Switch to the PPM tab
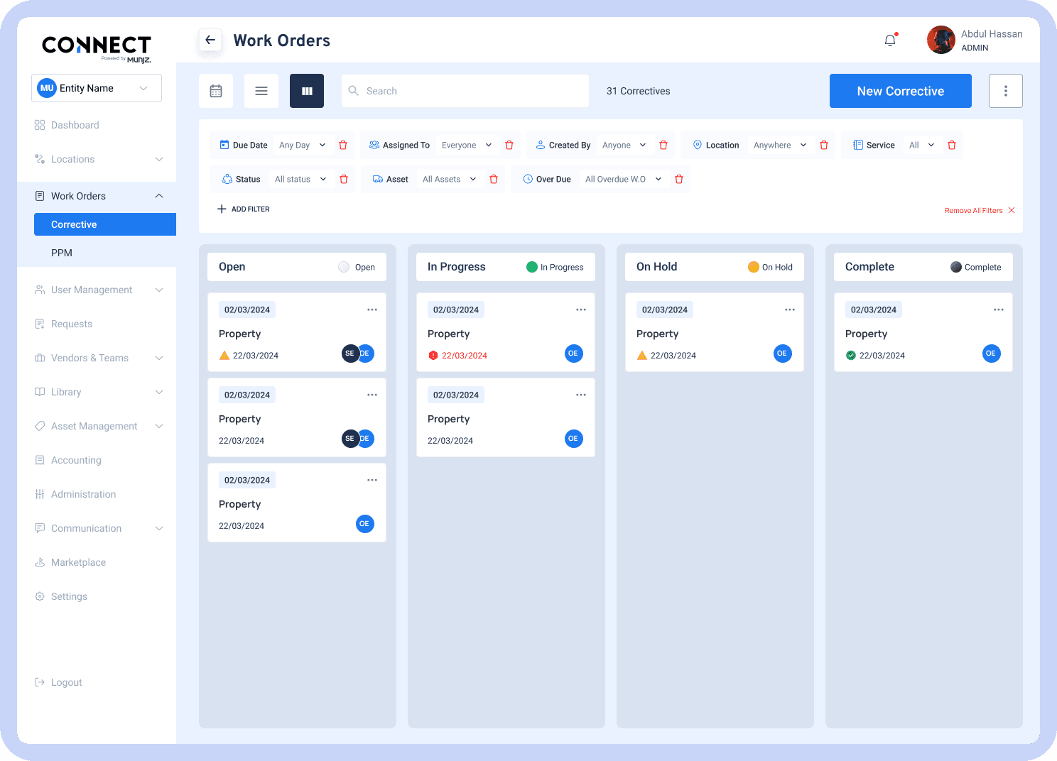1057x761 pixels. [62, 252]
